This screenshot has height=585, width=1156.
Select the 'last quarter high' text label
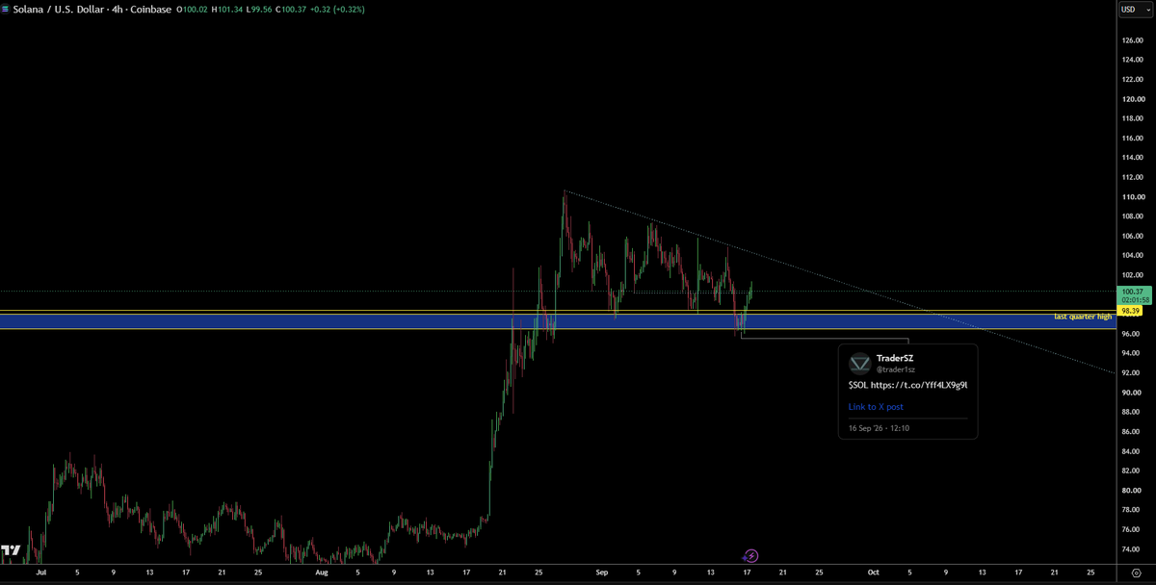pos(1082,317)
